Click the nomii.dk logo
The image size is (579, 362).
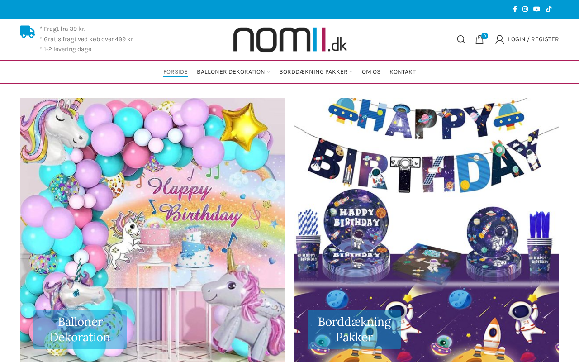(x=290, y=40)
